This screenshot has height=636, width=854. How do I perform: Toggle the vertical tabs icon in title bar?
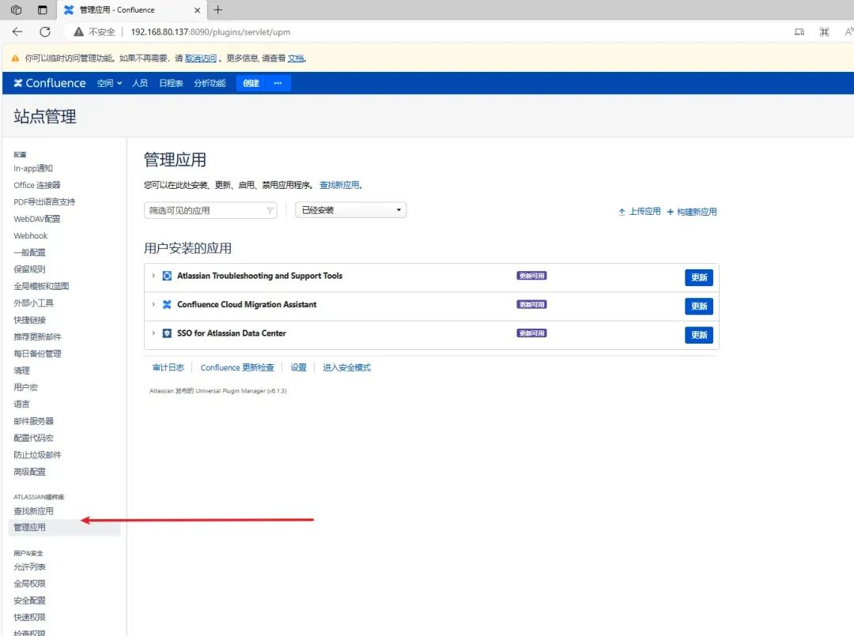[43, 9]
